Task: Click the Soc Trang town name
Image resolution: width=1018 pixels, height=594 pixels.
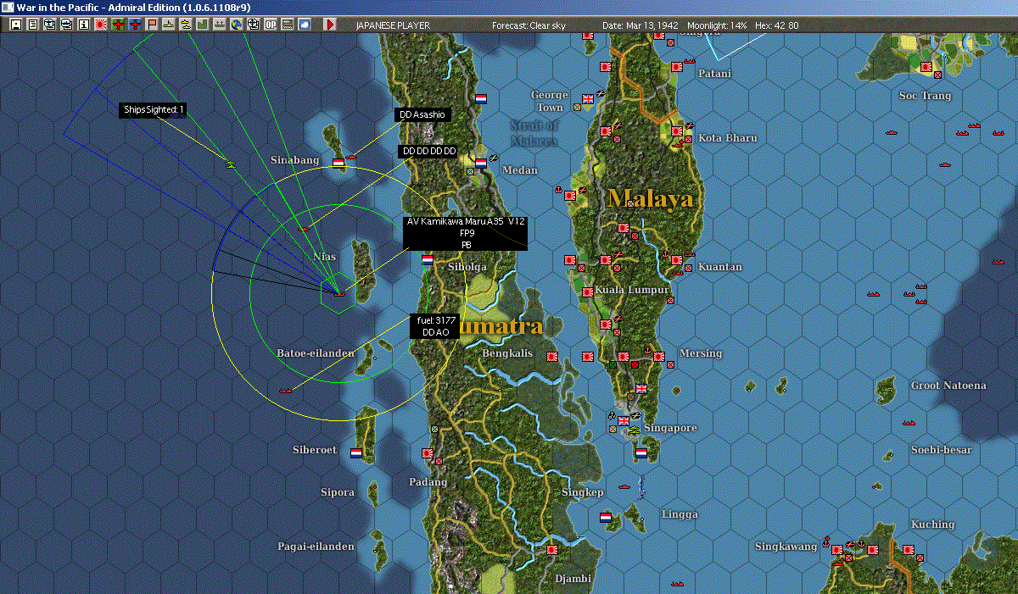Action: pyautogui.click(x=925, y=96)
